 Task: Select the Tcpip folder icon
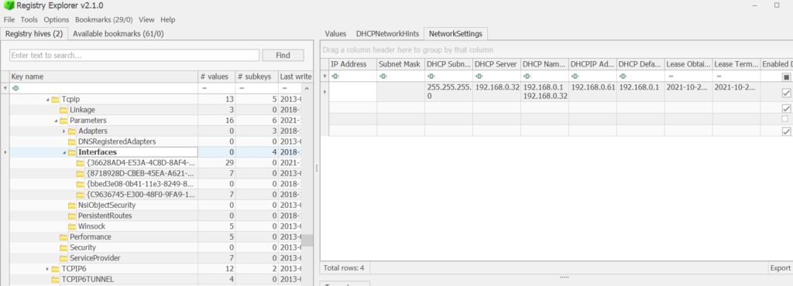point(55,100)
